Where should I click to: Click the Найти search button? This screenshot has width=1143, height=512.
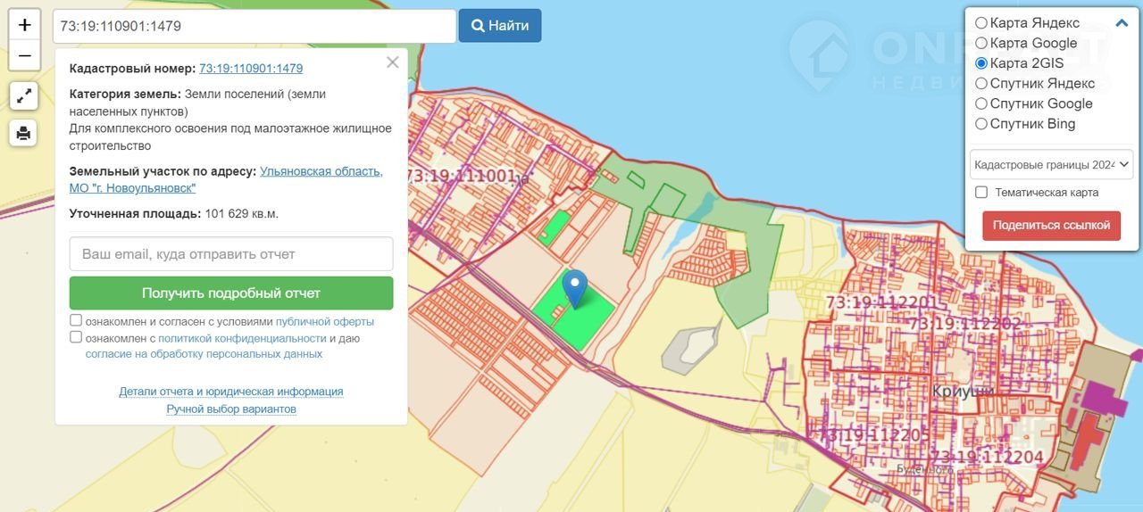[500, 26]
